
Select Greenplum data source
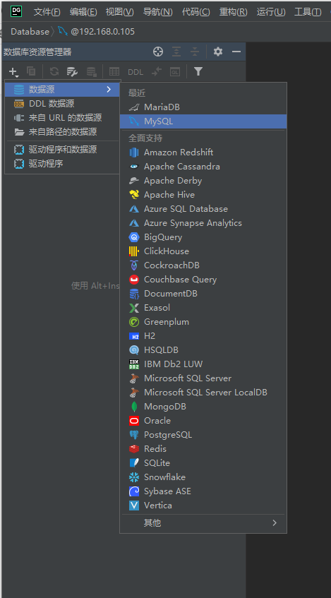[x=203, y=321]
